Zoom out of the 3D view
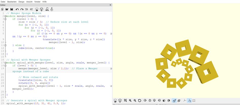This screenshot has height=105, width=240. click(x=135, y=100)
